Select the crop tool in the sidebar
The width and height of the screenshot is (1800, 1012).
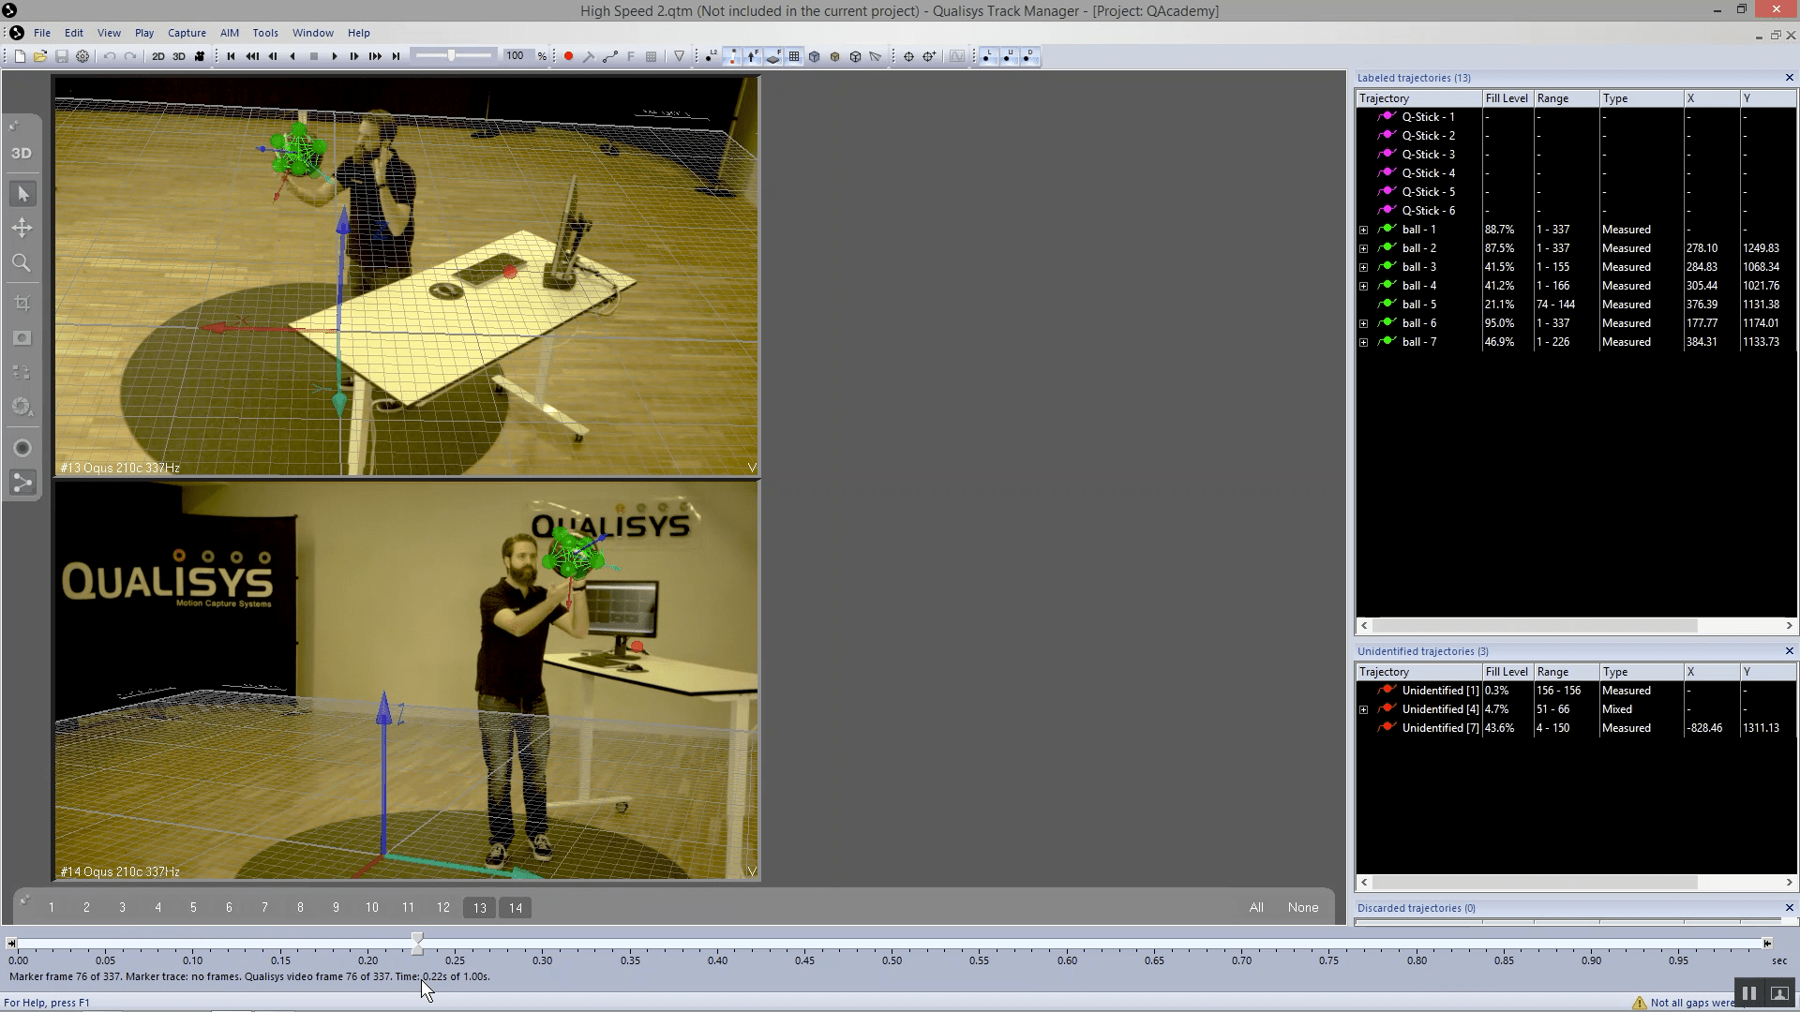tap(22, 303)
